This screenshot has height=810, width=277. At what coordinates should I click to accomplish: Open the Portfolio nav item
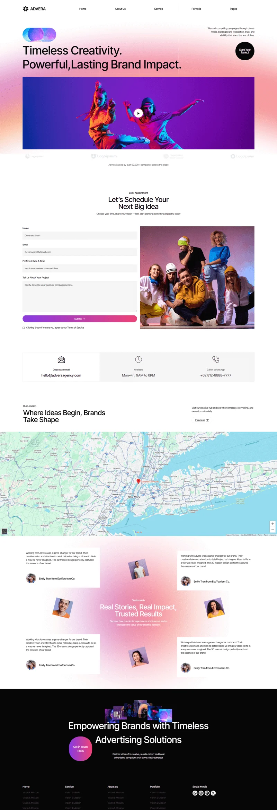click(x=196, y=9)
